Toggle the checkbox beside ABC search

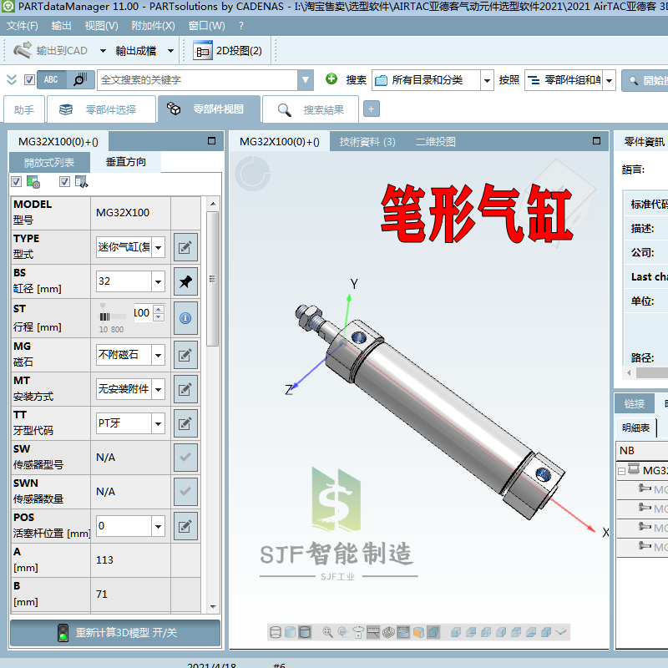[x=29, y=79]
